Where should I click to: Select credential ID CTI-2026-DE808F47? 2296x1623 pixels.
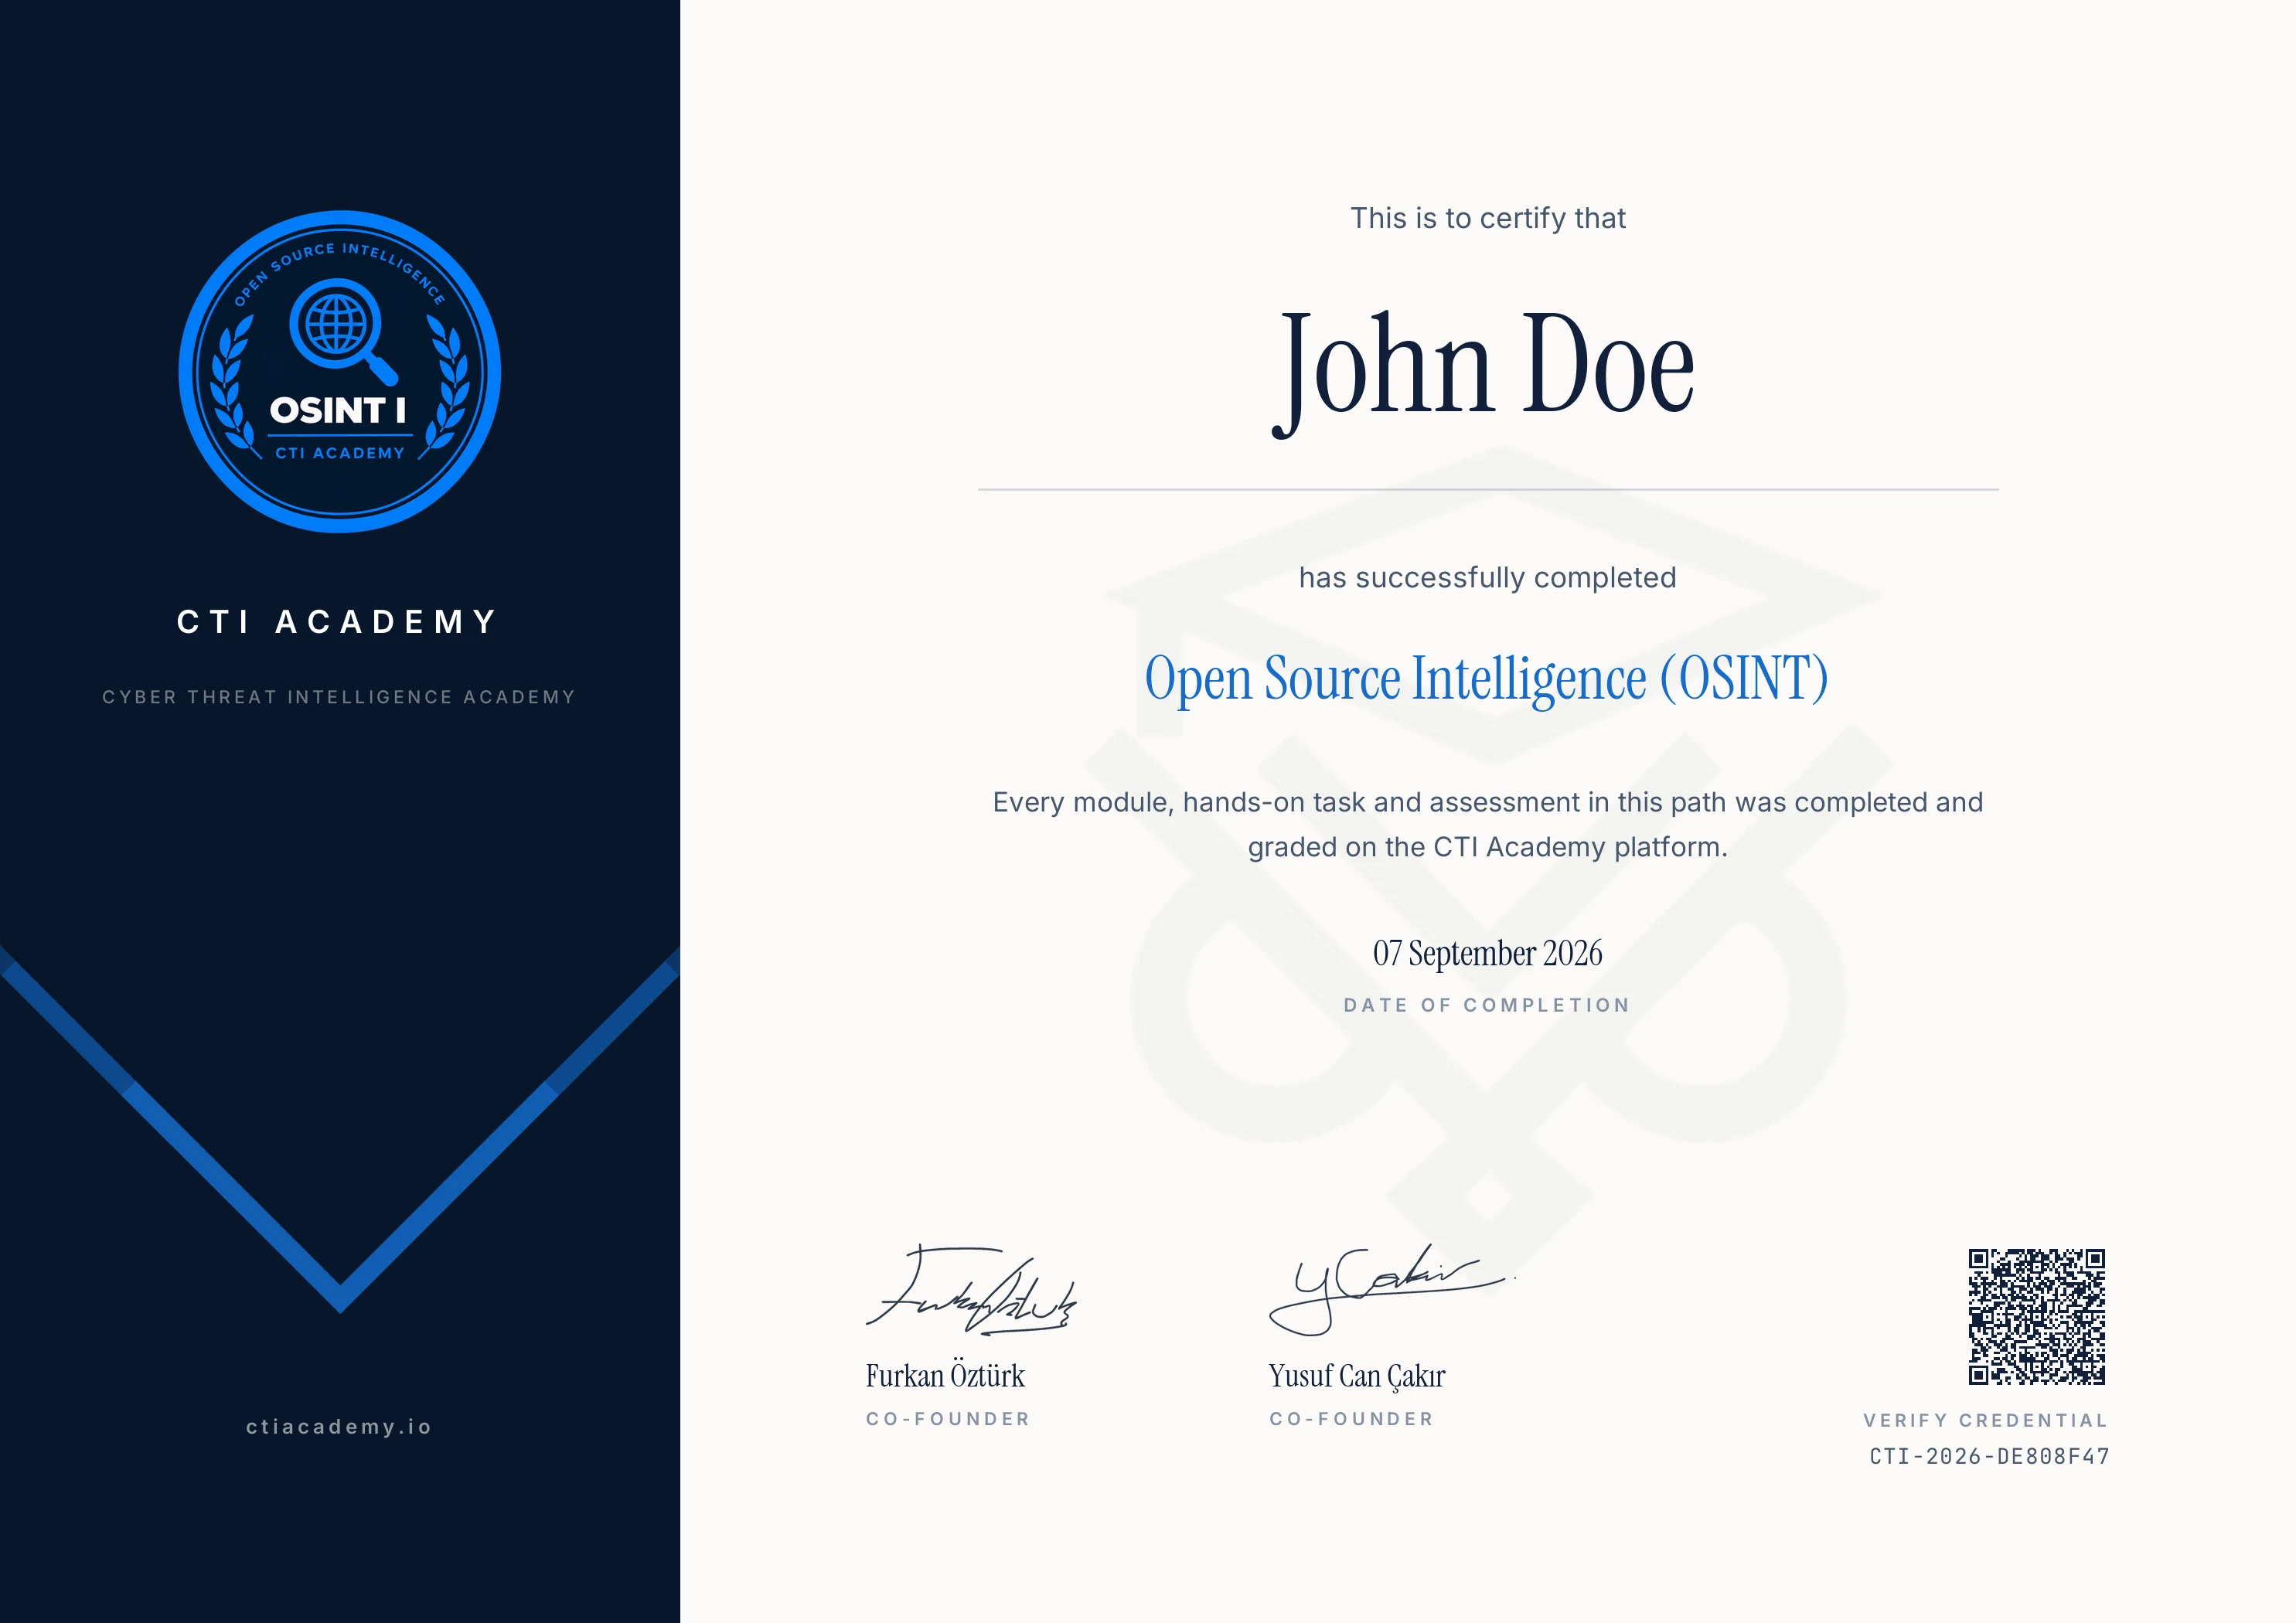pyautogui.click(x=1990, y=1456)
